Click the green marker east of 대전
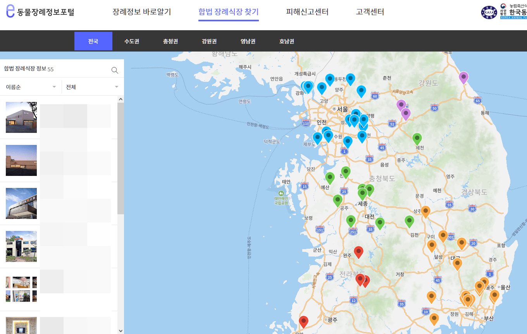 tap(380, 224)
